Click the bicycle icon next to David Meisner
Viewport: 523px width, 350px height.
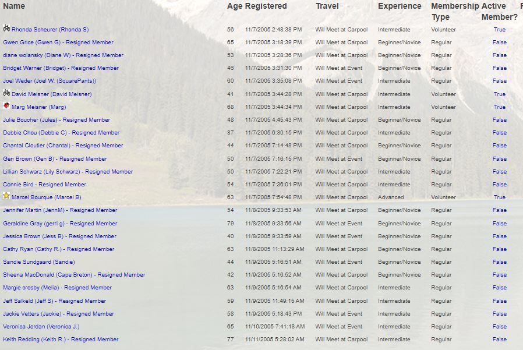coord(6,93)
